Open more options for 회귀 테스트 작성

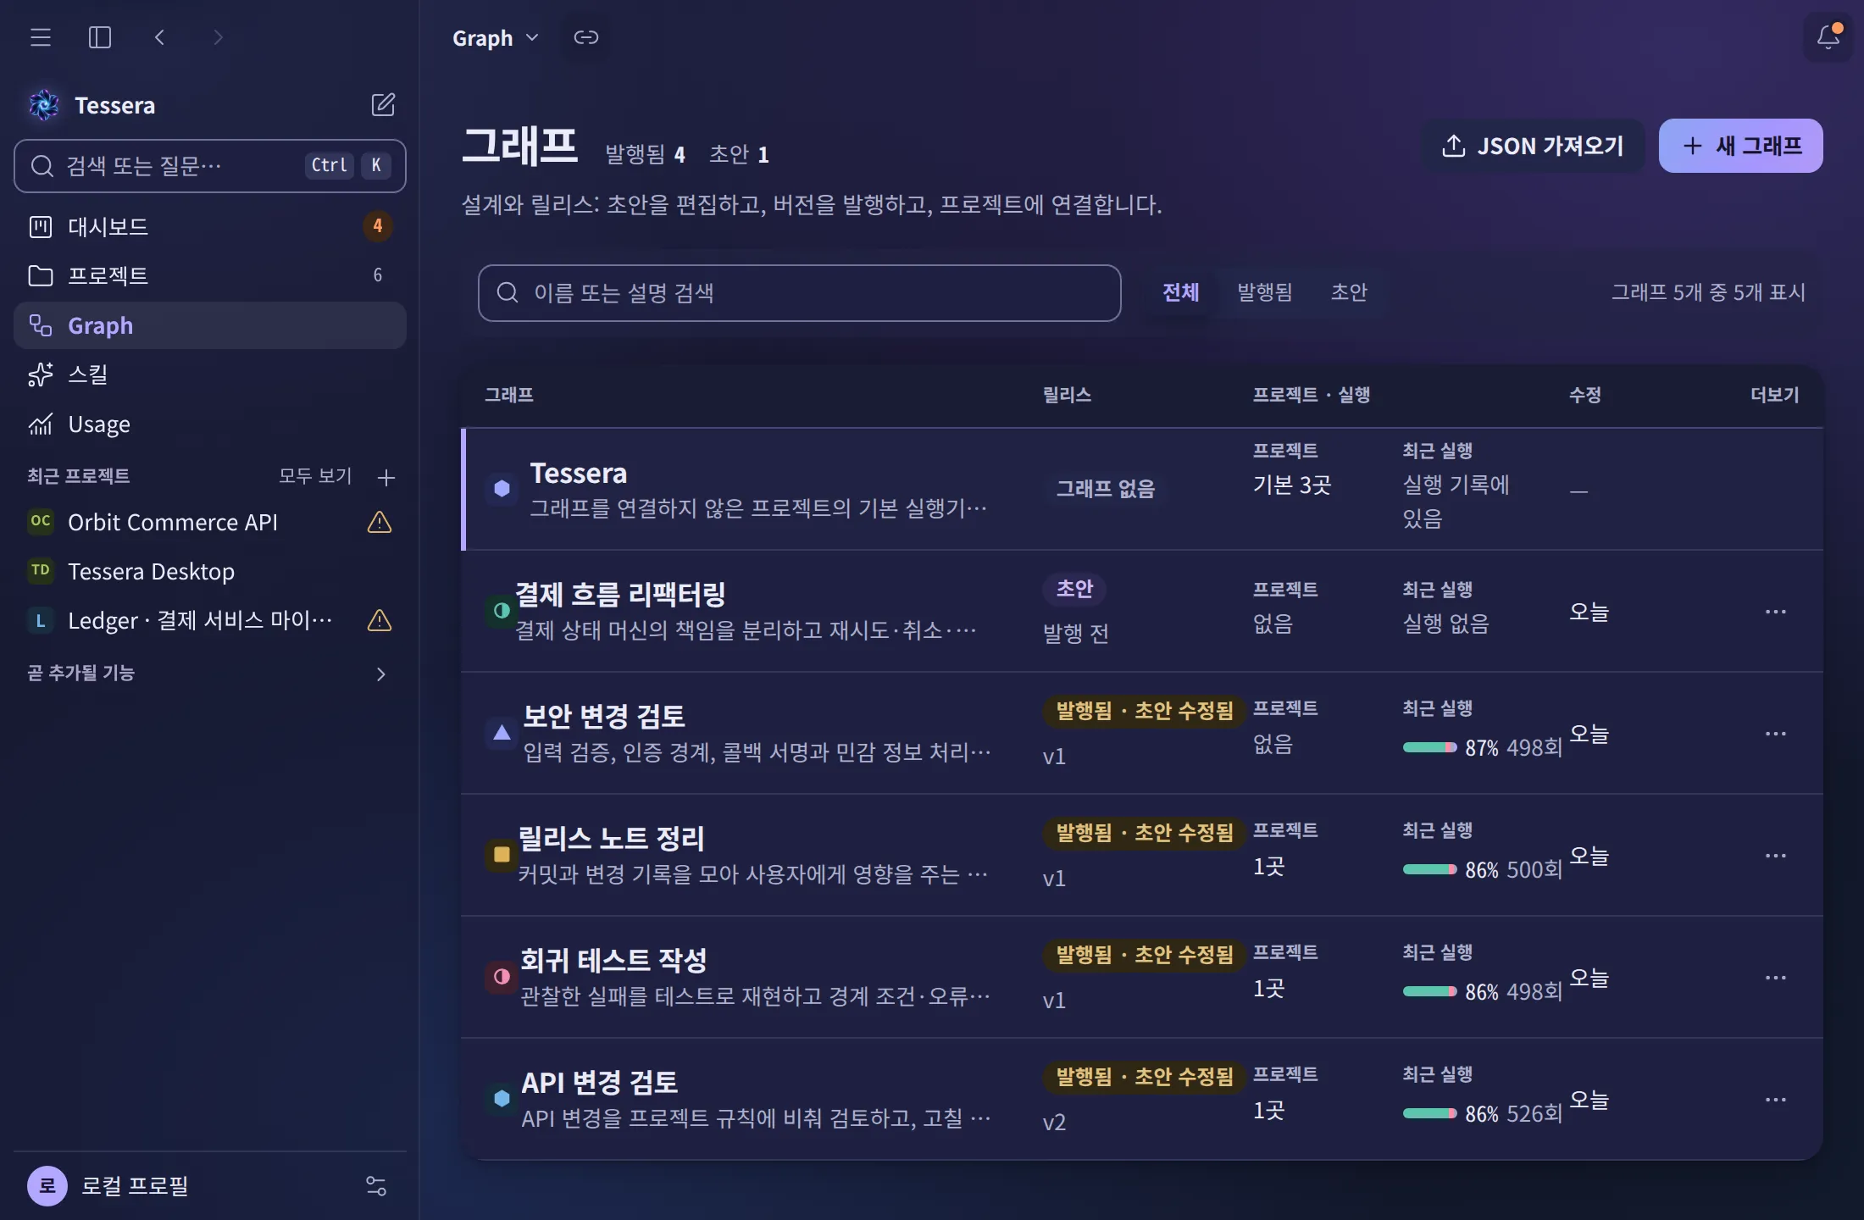point(1776,978)
